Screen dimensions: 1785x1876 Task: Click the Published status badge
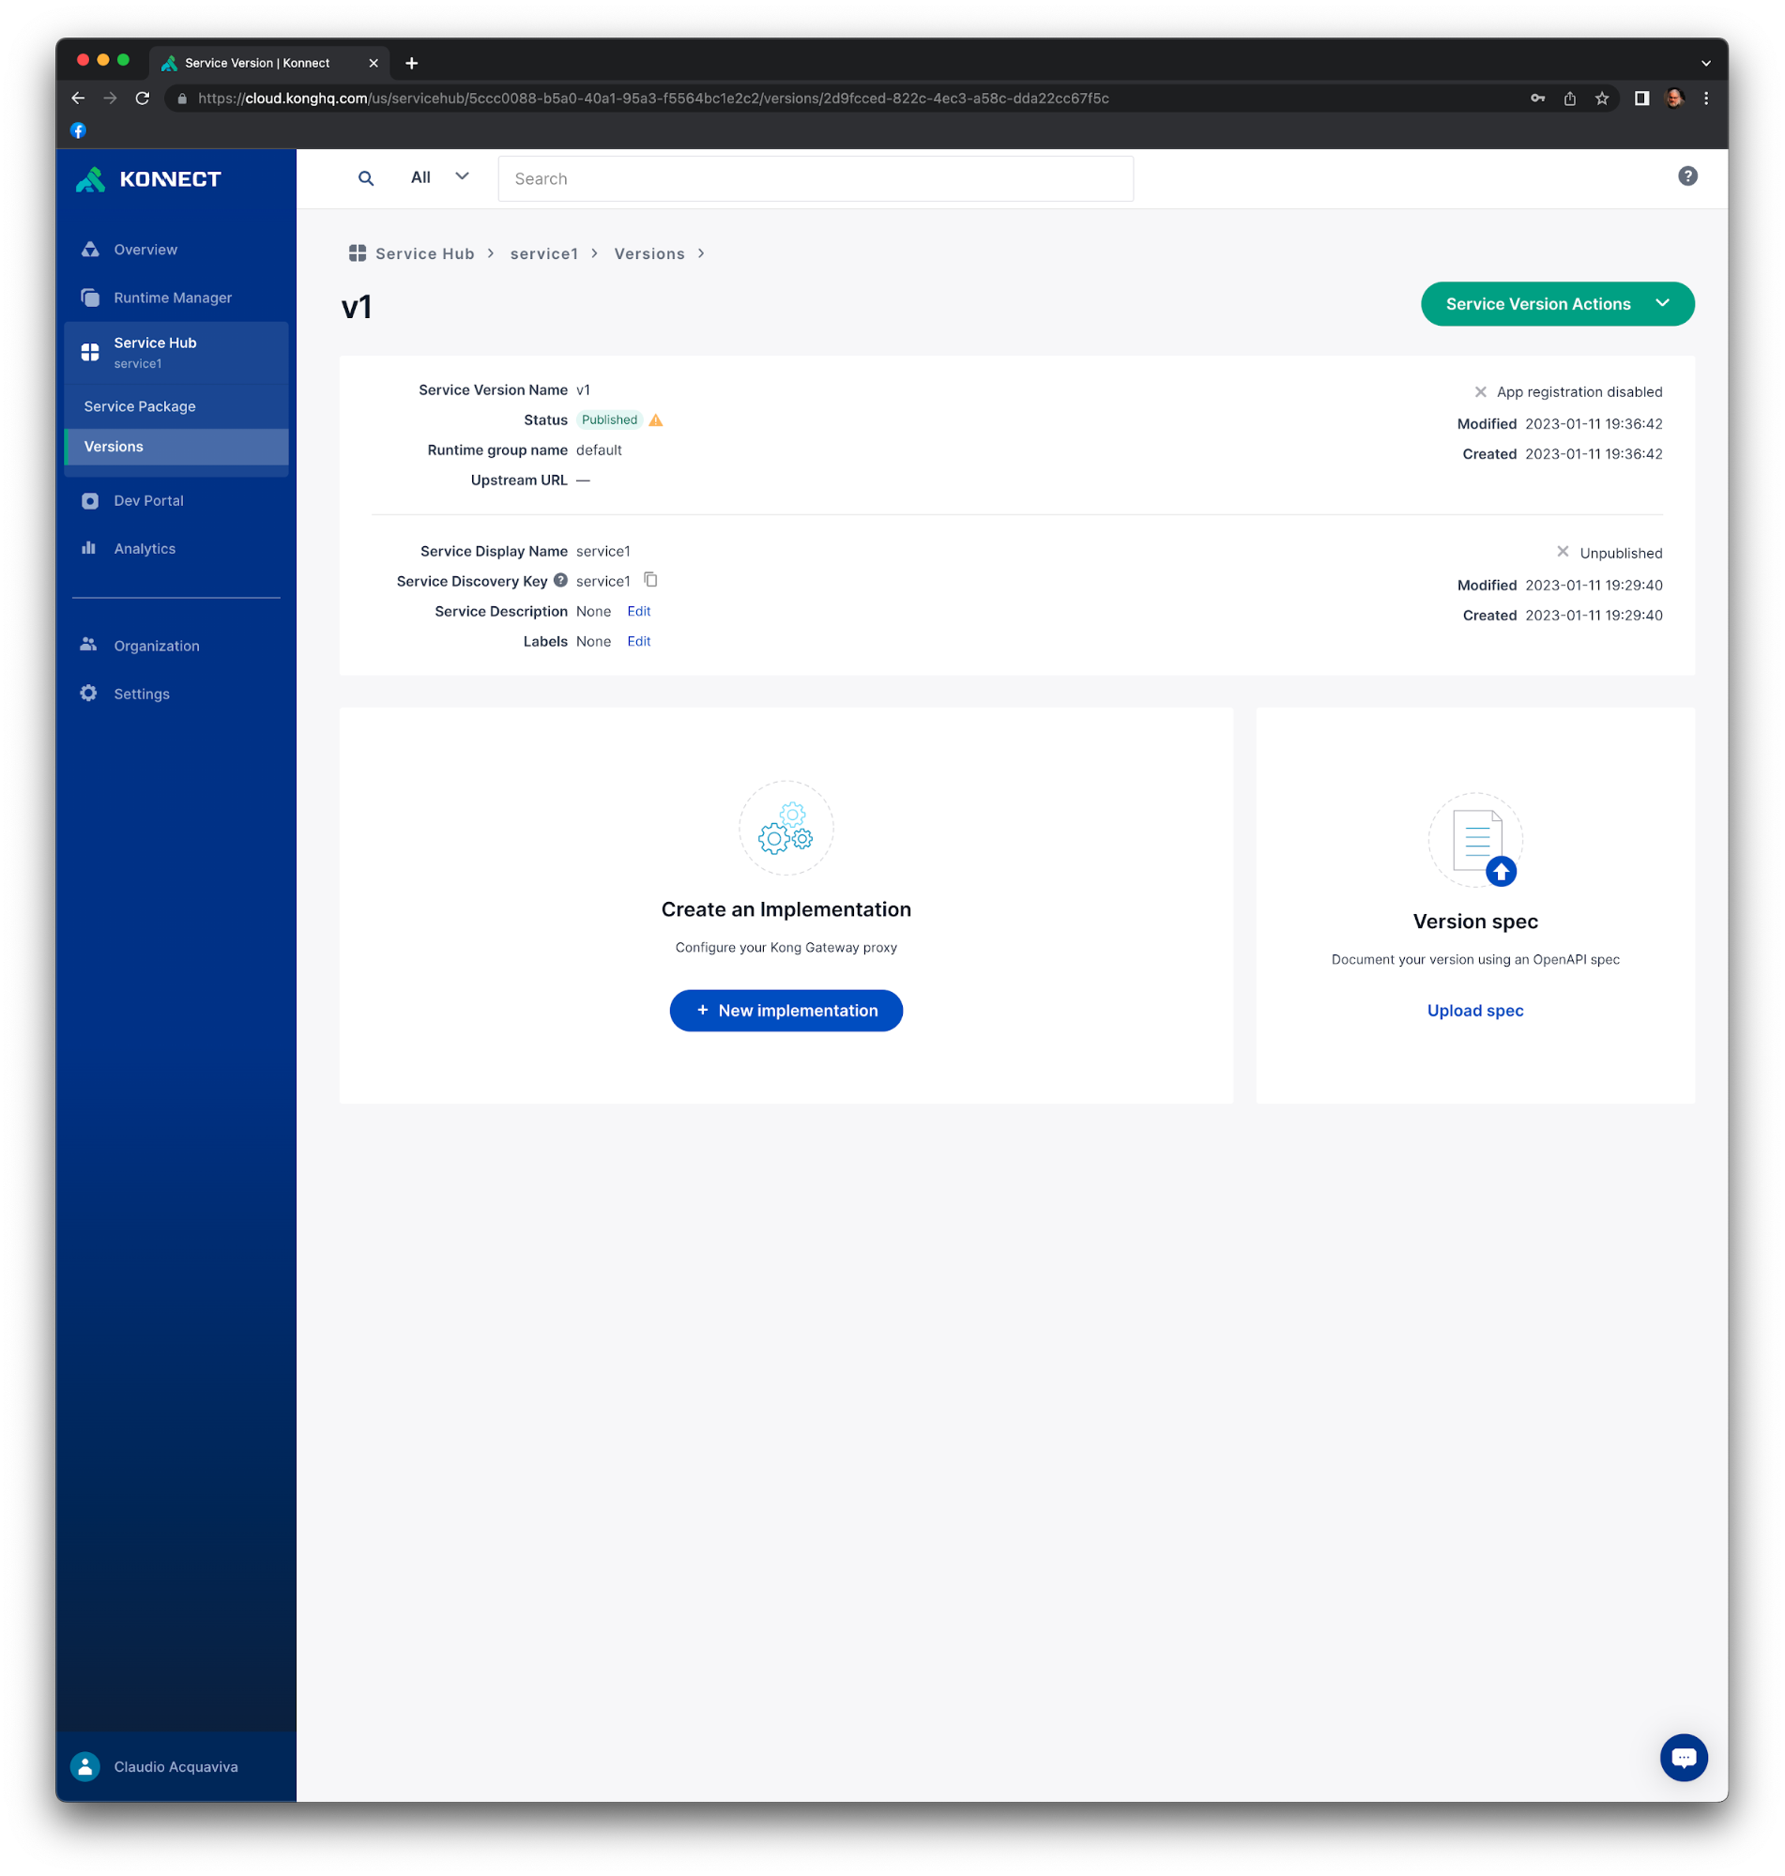(x=609, y=419)
